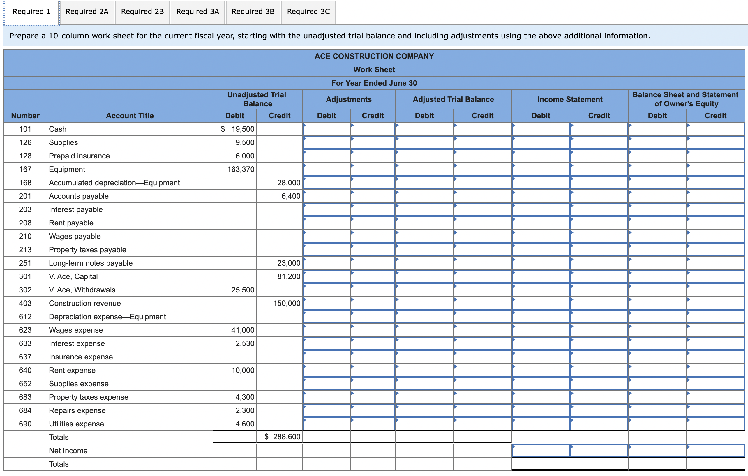Select Net Income row Balance Sheet Credit cell

[715, 451]
